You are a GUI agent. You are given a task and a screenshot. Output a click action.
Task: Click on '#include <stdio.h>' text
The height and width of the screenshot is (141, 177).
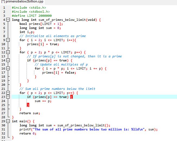(x=29, y=8)
